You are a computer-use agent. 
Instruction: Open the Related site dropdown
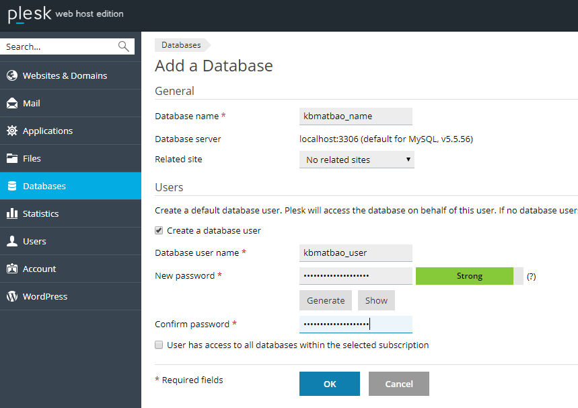357,160
